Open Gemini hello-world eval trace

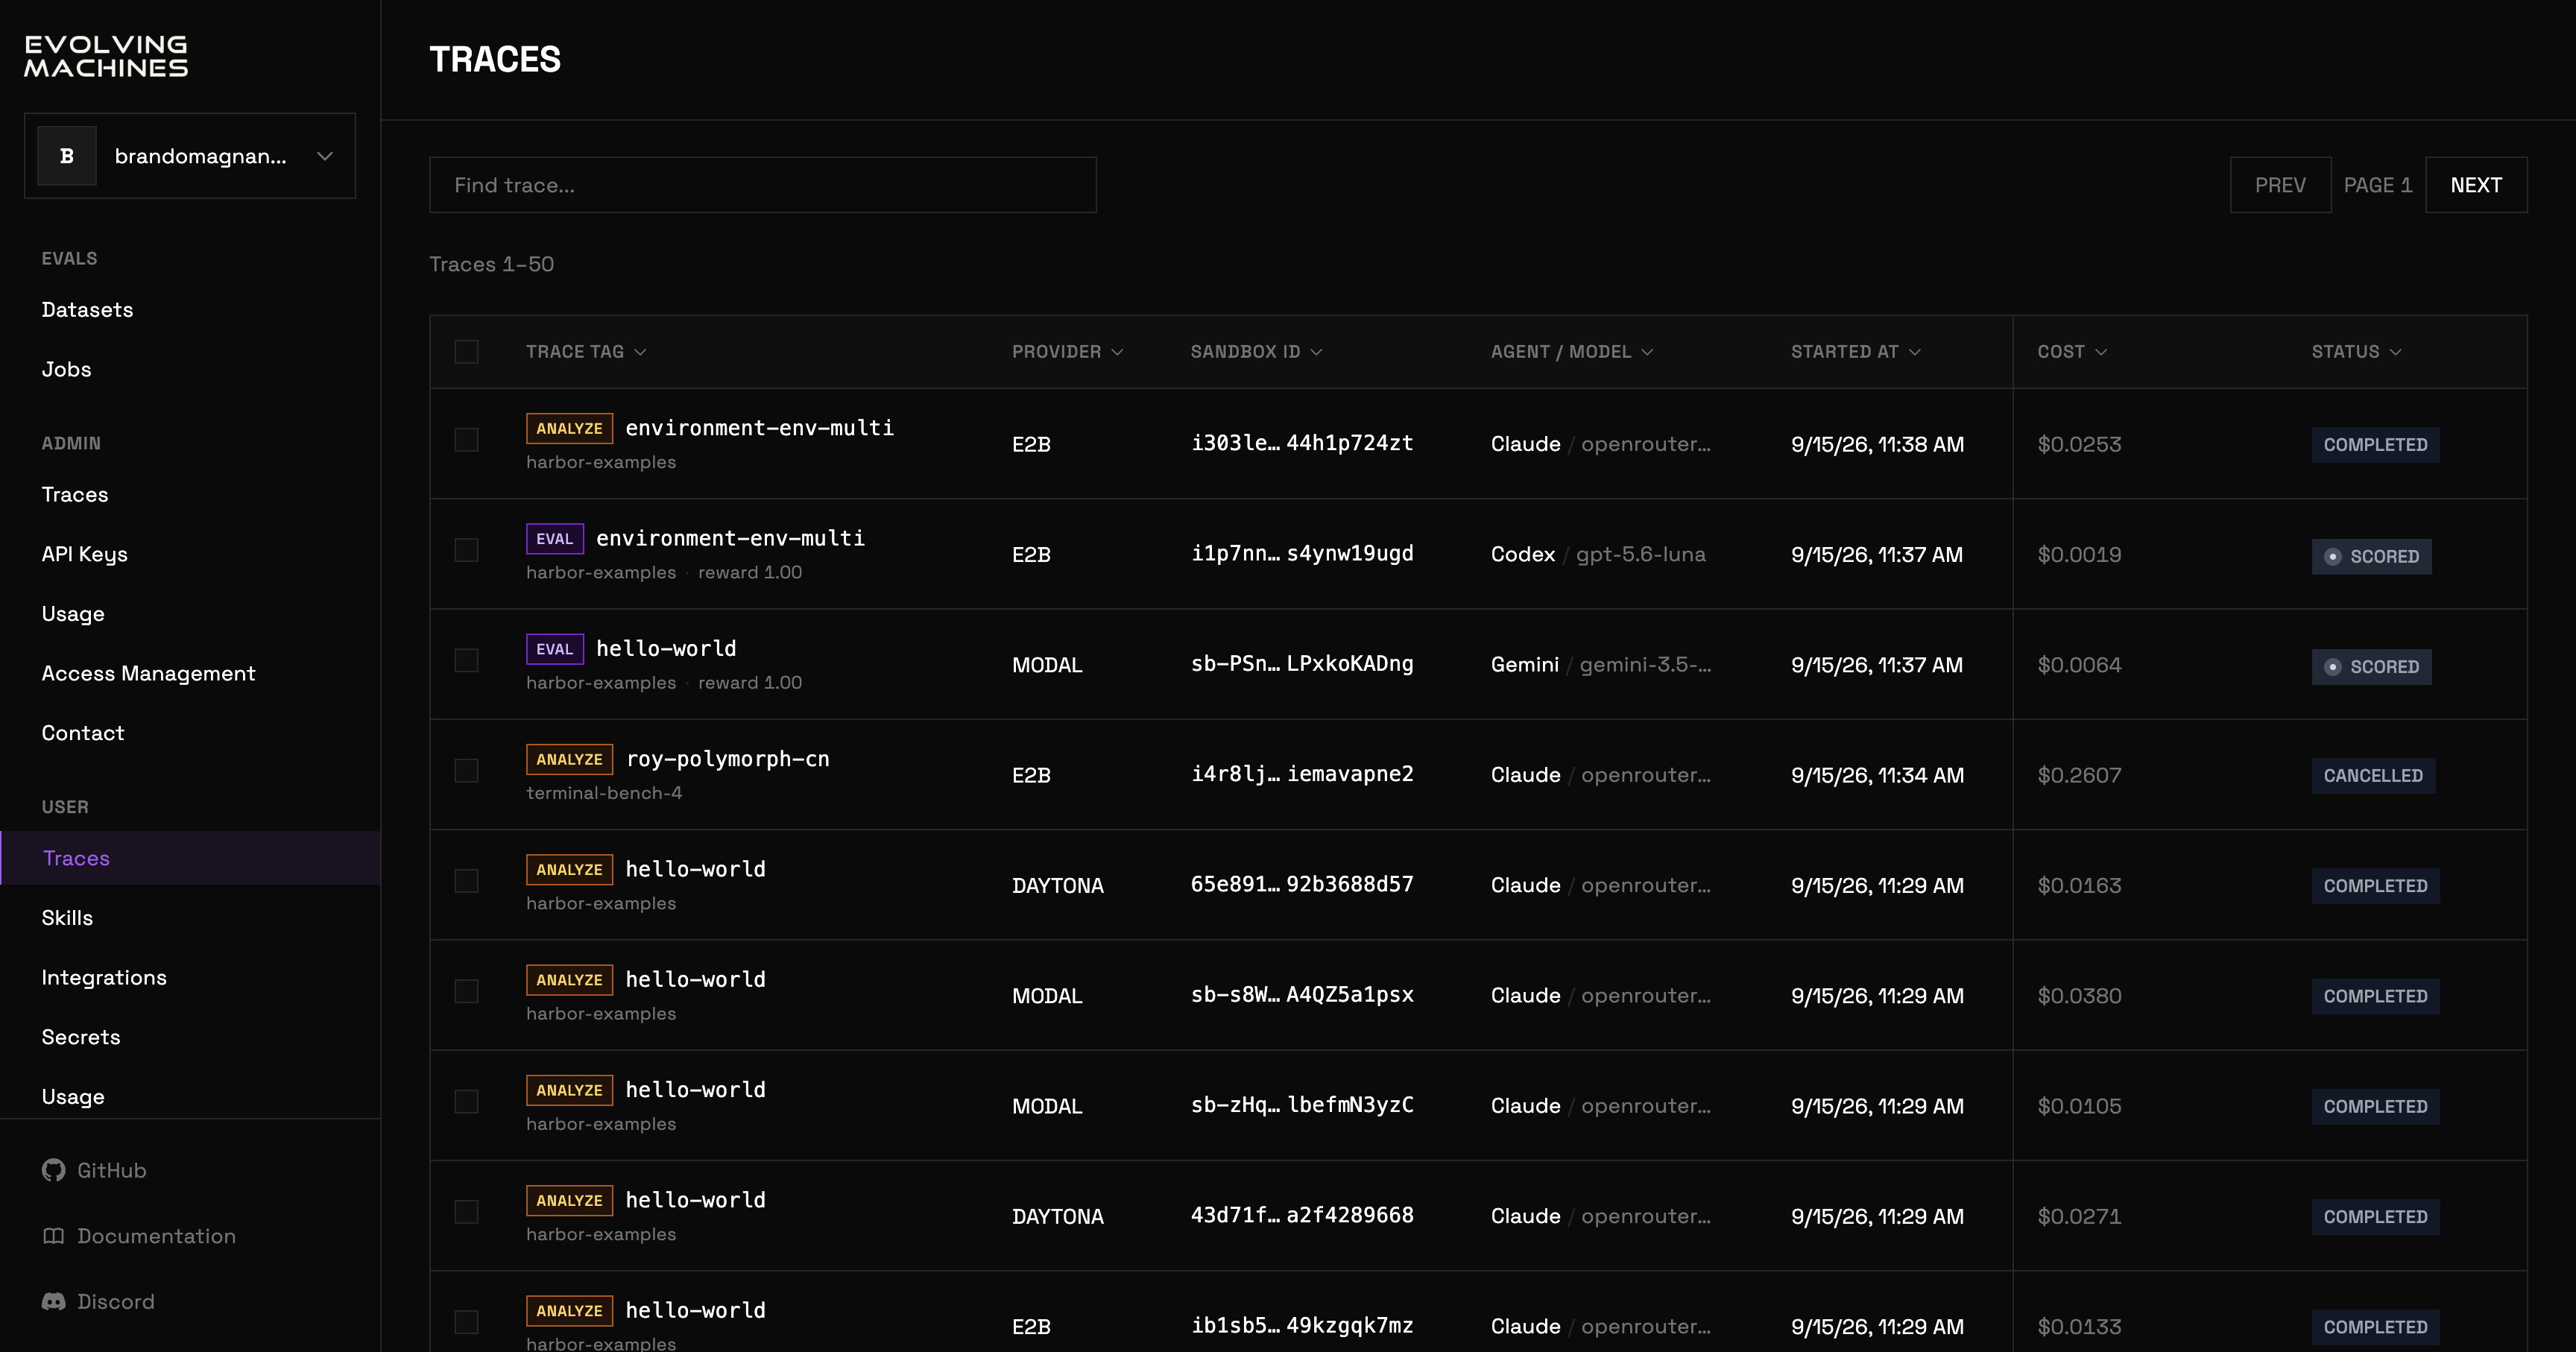666,649
